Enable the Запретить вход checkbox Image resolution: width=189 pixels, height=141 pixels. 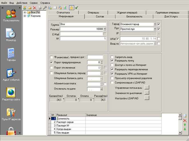point(112,57)
